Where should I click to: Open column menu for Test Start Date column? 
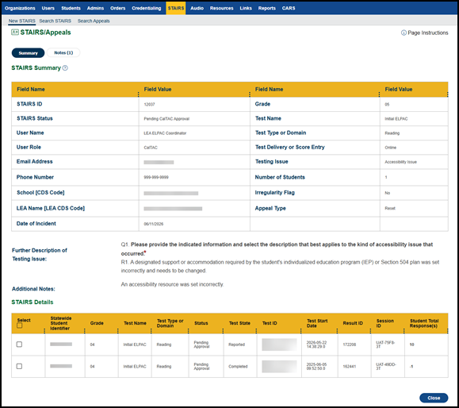(x=337, y=331)
